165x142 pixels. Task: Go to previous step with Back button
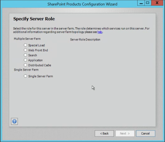point(104,133)
